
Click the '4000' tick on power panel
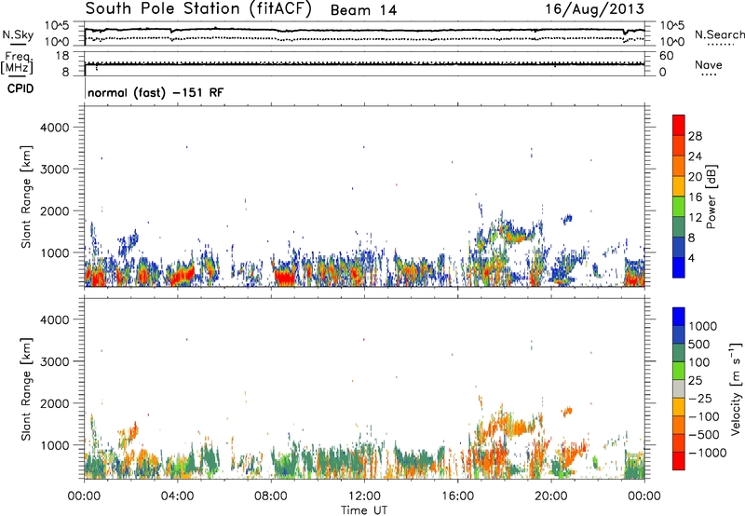click(x=55, y=128)
